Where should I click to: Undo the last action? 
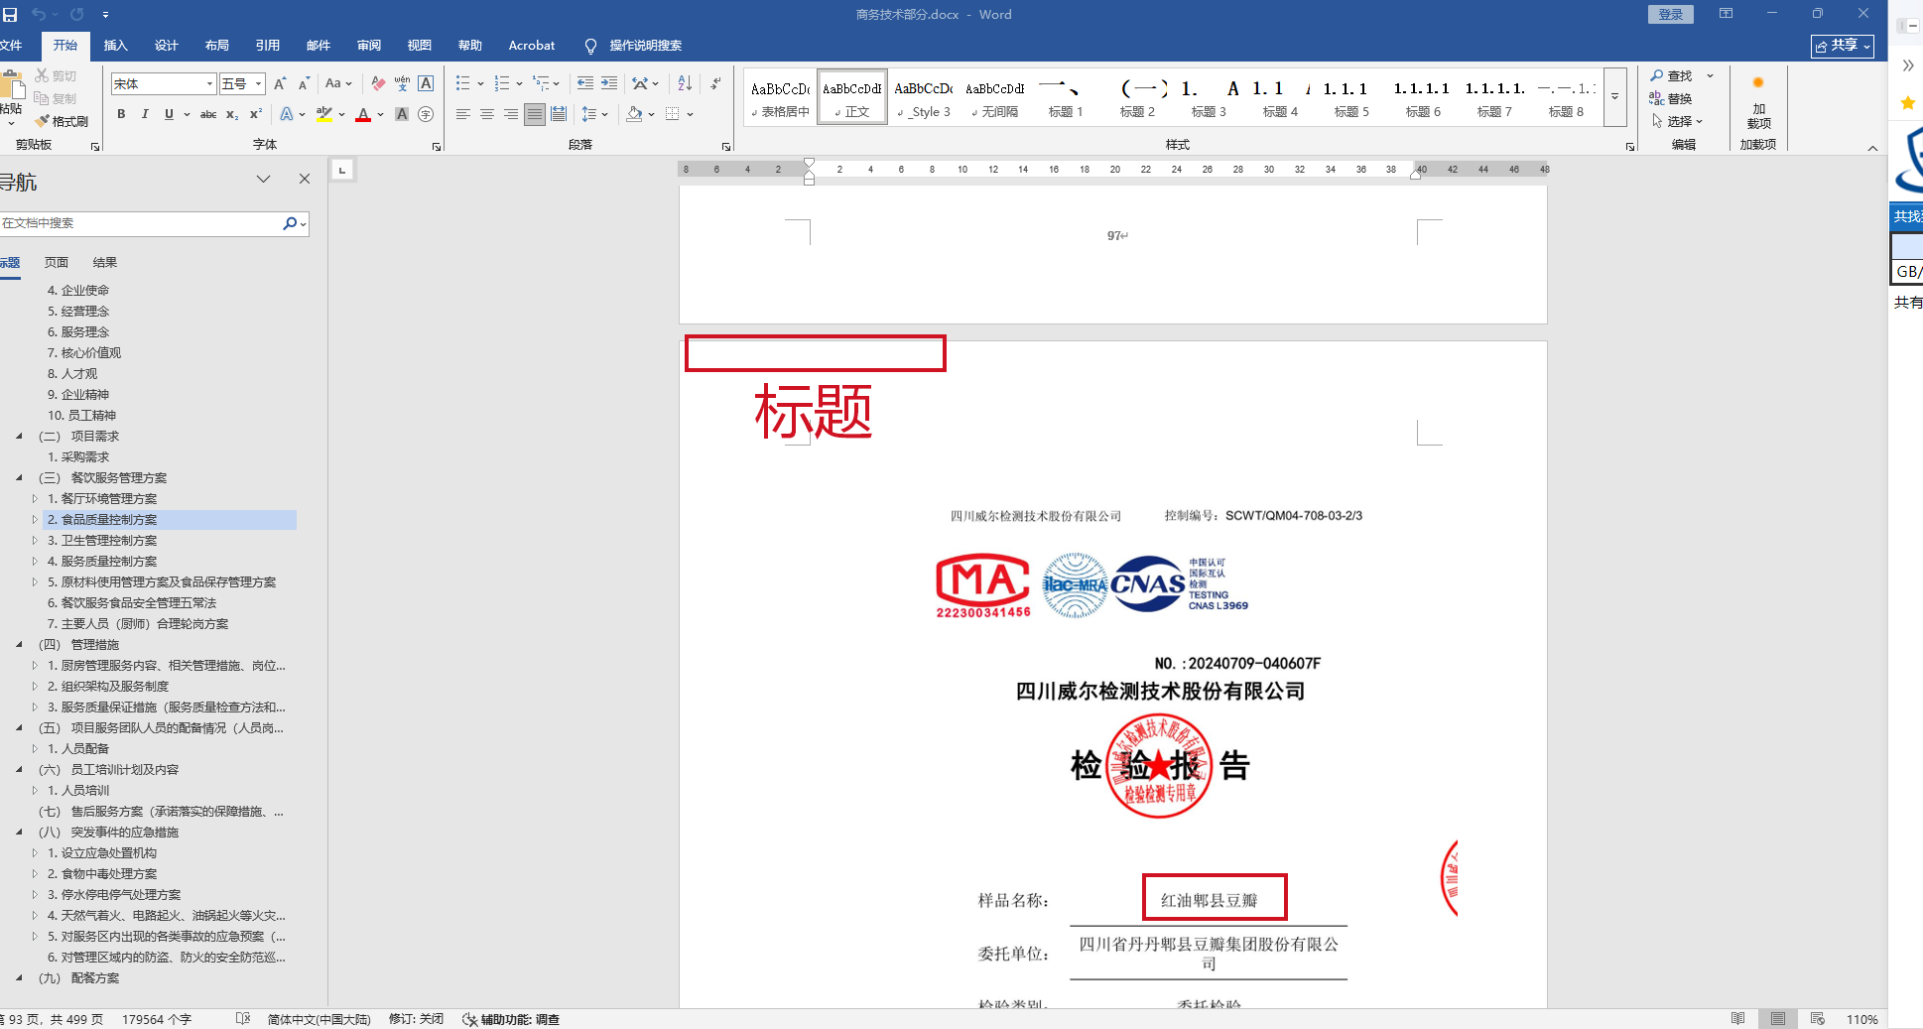coord(39,15)
